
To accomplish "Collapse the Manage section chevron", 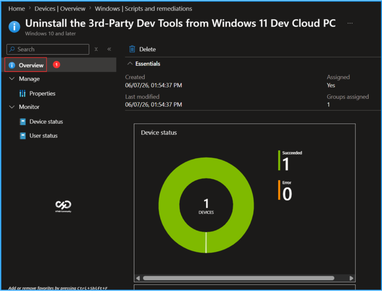I will tap(12, 78).
